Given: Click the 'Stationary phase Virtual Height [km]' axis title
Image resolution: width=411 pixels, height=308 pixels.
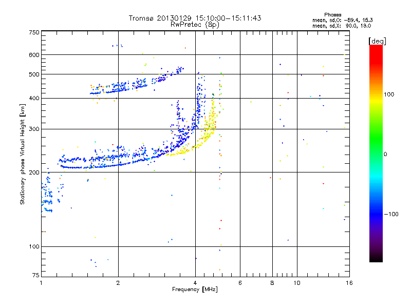Looking at the screenshot, I should tap(23, 154).
